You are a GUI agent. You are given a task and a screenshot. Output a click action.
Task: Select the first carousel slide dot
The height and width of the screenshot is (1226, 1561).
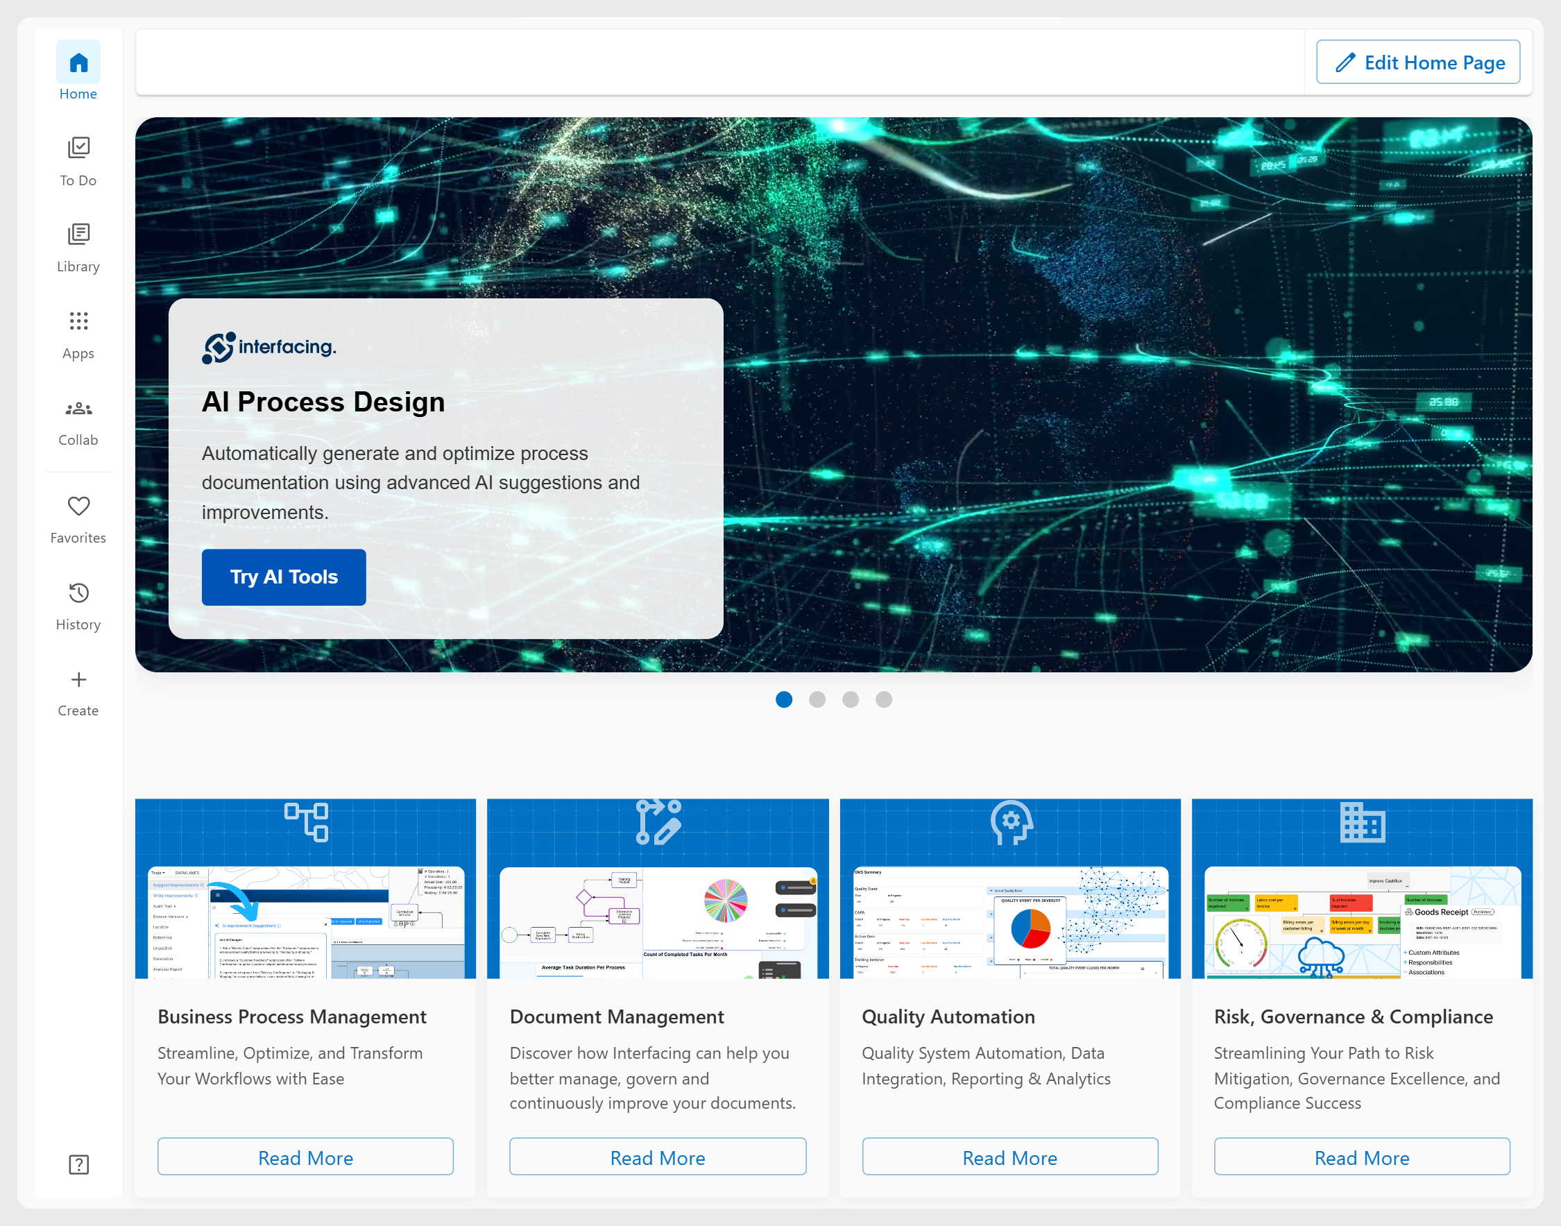tap(784, 699)
